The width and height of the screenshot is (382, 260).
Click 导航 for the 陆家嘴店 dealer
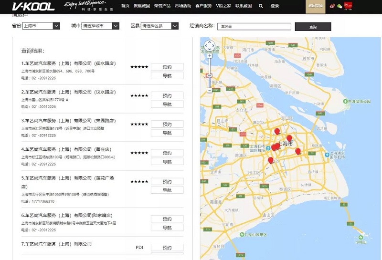point(167,228)
